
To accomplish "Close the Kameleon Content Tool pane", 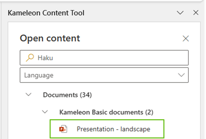I will [x=196, y=13].
